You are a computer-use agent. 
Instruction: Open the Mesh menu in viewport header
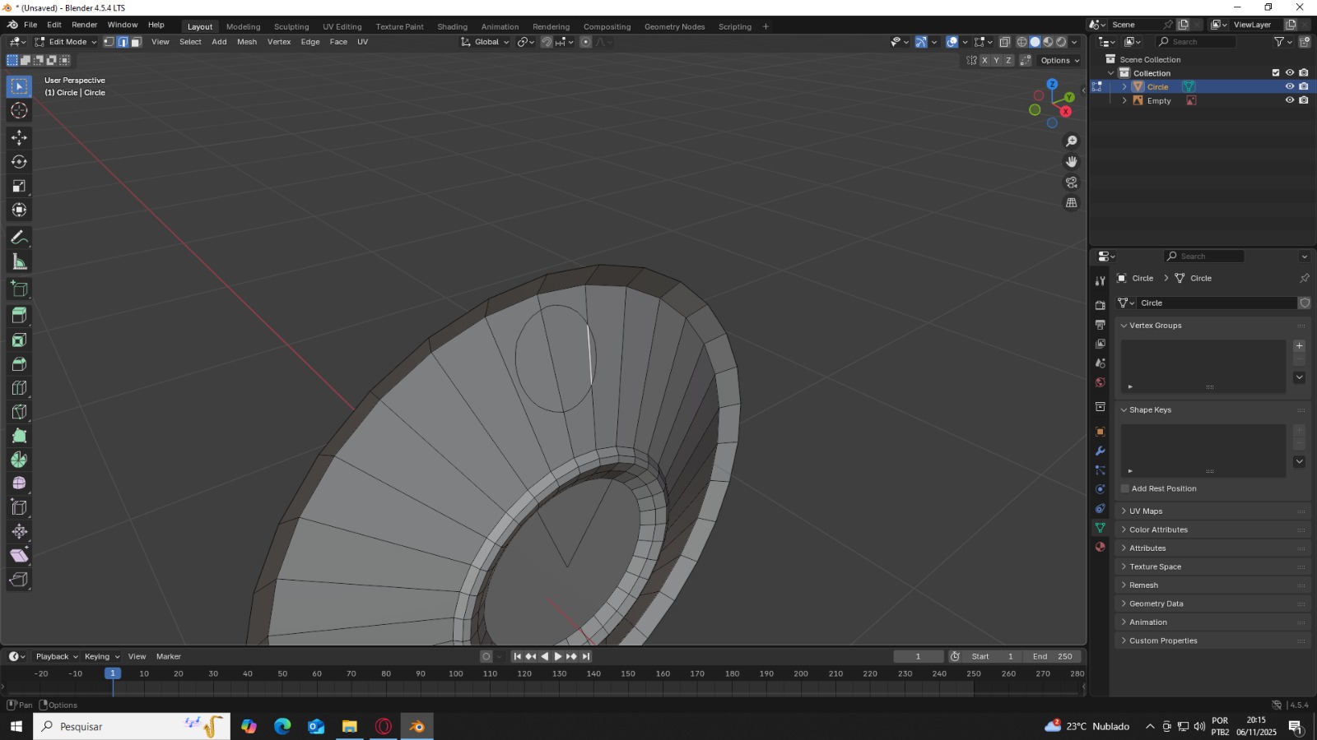click(247, 42)
